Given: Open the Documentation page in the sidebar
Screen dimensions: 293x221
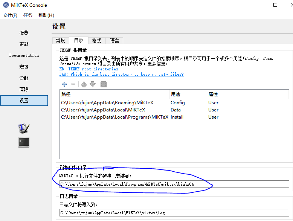Looking at the screenshot, I should click(24, 55).
